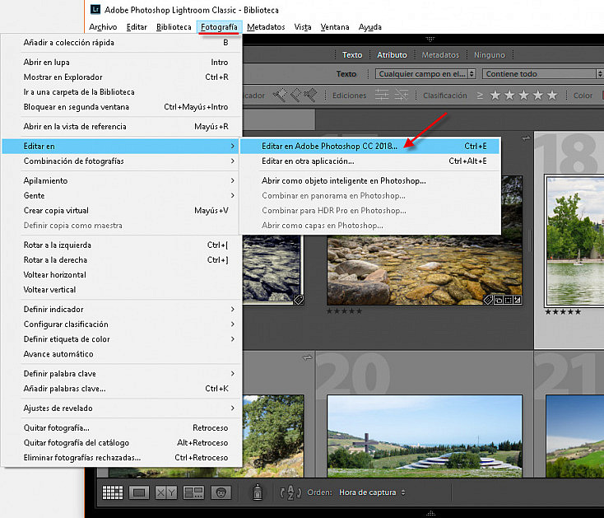Collapse top panel via the top handle

tap(430, 39)
